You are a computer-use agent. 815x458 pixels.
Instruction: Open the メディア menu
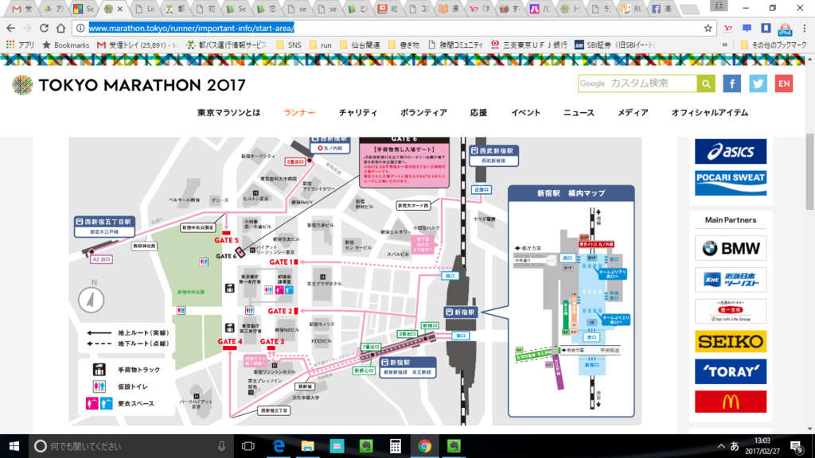point(633,113)
